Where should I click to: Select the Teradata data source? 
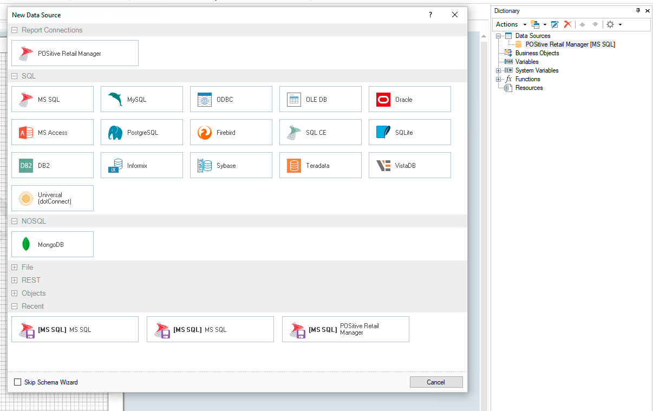coord(321,165)
